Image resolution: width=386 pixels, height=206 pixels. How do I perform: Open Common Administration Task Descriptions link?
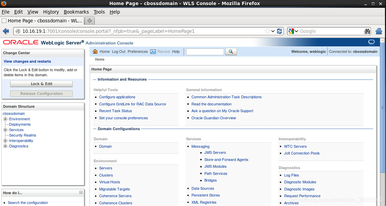pos(226,97)
